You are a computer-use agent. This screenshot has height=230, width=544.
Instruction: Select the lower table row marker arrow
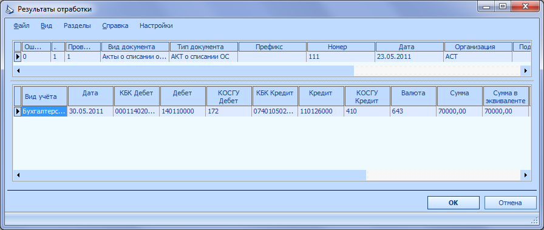tap(18, 111)
